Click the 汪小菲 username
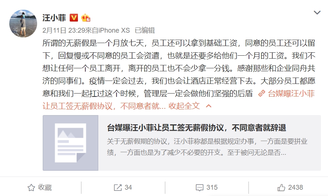328x196 pixels. tap(54, 18)
